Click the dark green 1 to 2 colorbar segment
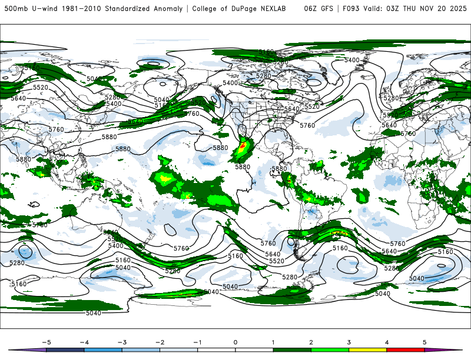471x353 pixels. coord(292,350)
